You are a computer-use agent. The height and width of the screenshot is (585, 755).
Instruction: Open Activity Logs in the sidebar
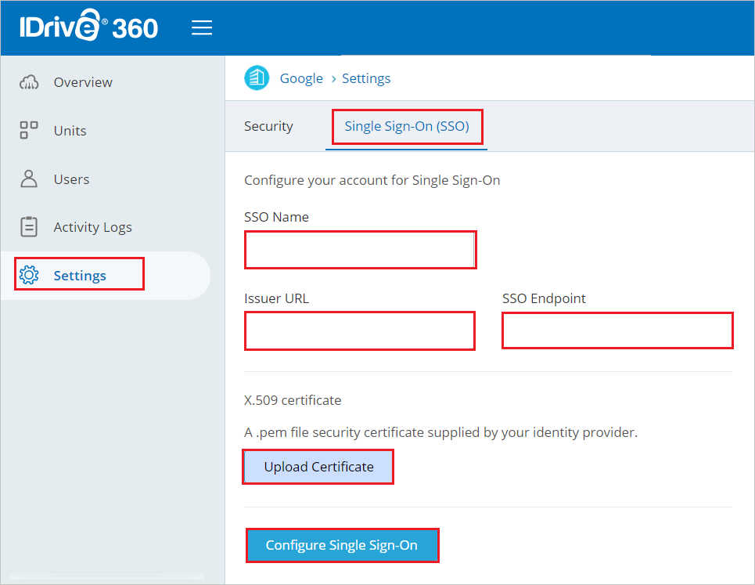[x=92, y=227]
